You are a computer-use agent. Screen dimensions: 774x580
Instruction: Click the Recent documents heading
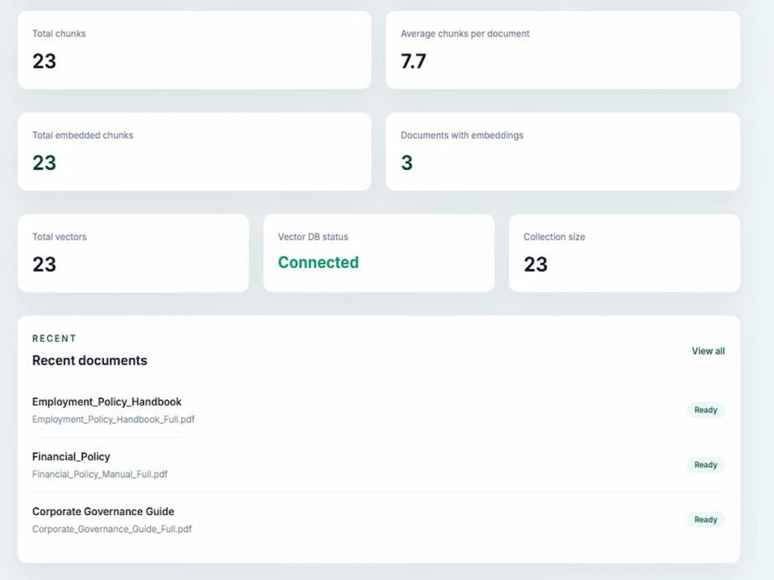89,360
